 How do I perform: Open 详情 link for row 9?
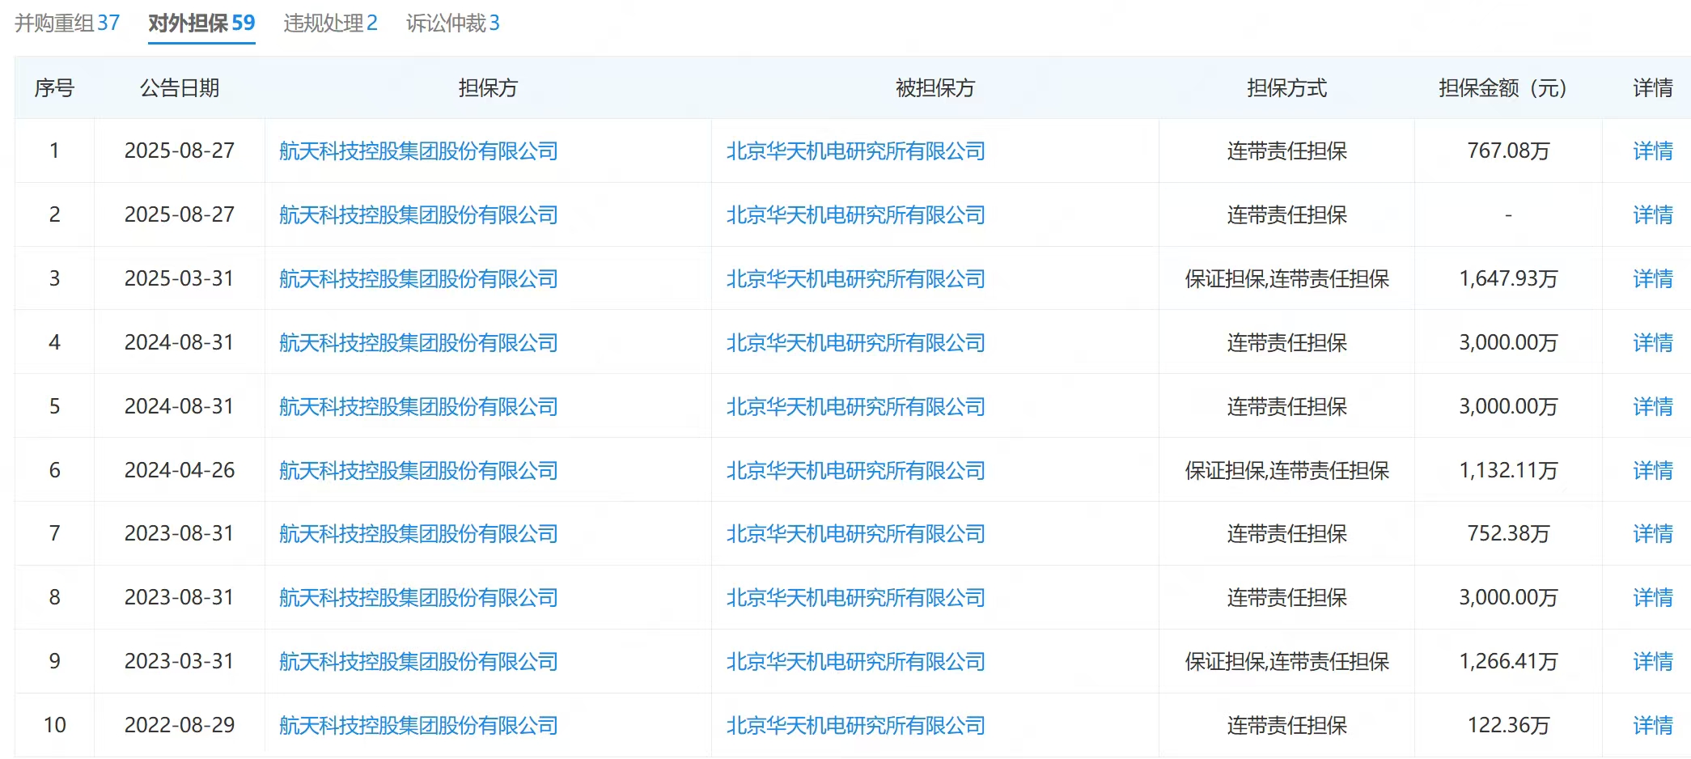1652,662
